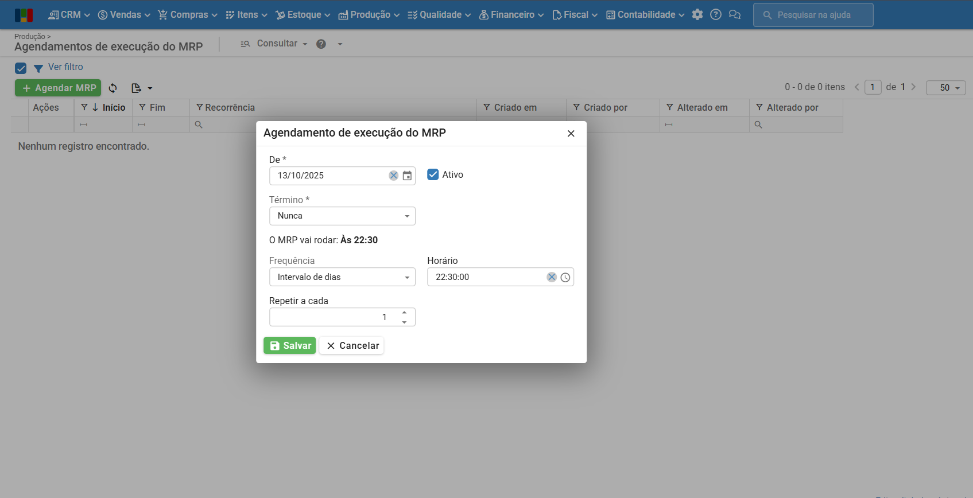This screenshot has width=973, height=498.
Task: Click the range filter icon under Fim
Action: pos(142,124)
